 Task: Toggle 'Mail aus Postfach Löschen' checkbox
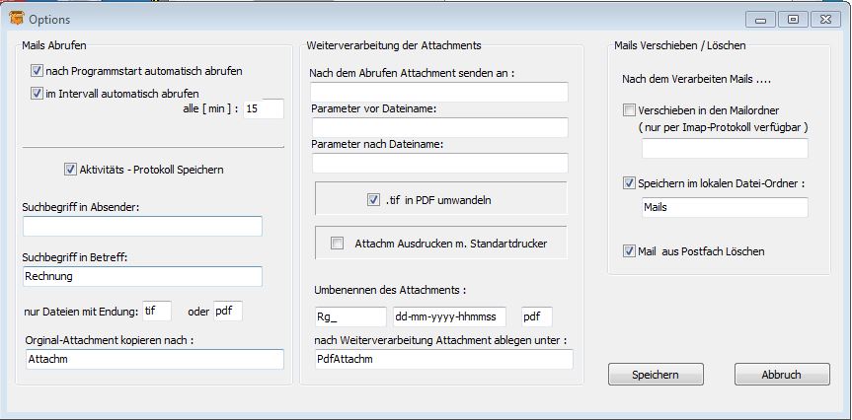coord(629,251)
